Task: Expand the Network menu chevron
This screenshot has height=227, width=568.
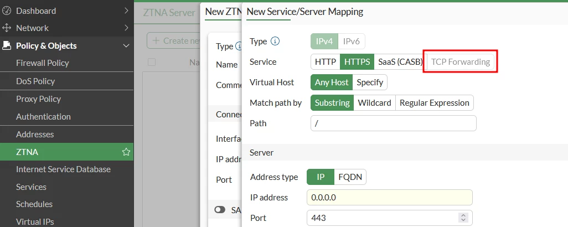Action: (x=126, y=28)
